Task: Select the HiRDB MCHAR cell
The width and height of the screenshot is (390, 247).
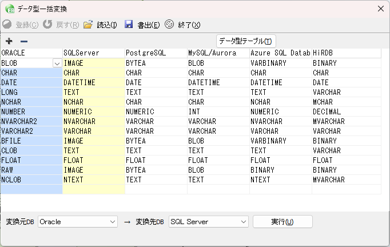Action: 347,102
